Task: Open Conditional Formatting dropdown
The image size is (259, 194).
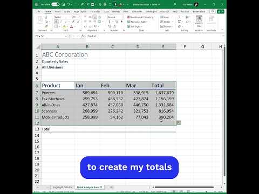Action: coord(141,17)
